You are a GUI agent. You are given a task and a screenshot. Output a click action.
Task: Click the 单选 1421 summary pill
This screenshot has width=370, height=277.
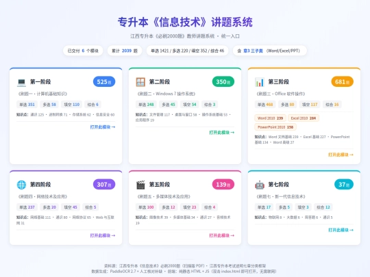tap(187, 51)
